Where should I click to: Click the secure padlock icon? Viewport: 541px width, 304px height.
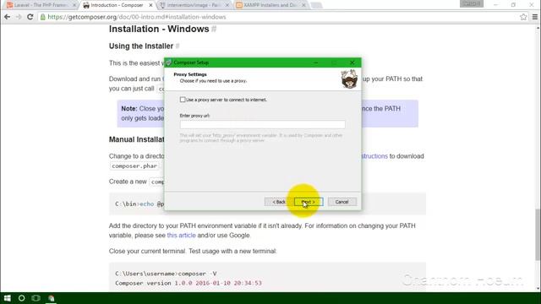43,17
